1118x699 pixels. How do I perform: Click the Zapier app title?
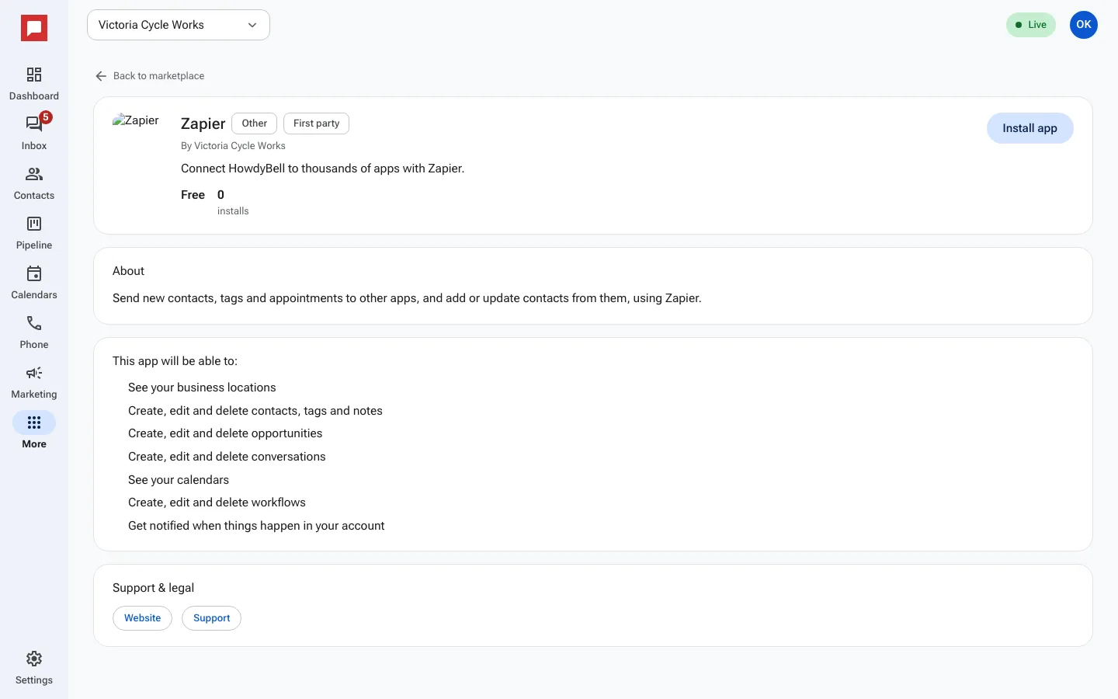click(203, 123)
